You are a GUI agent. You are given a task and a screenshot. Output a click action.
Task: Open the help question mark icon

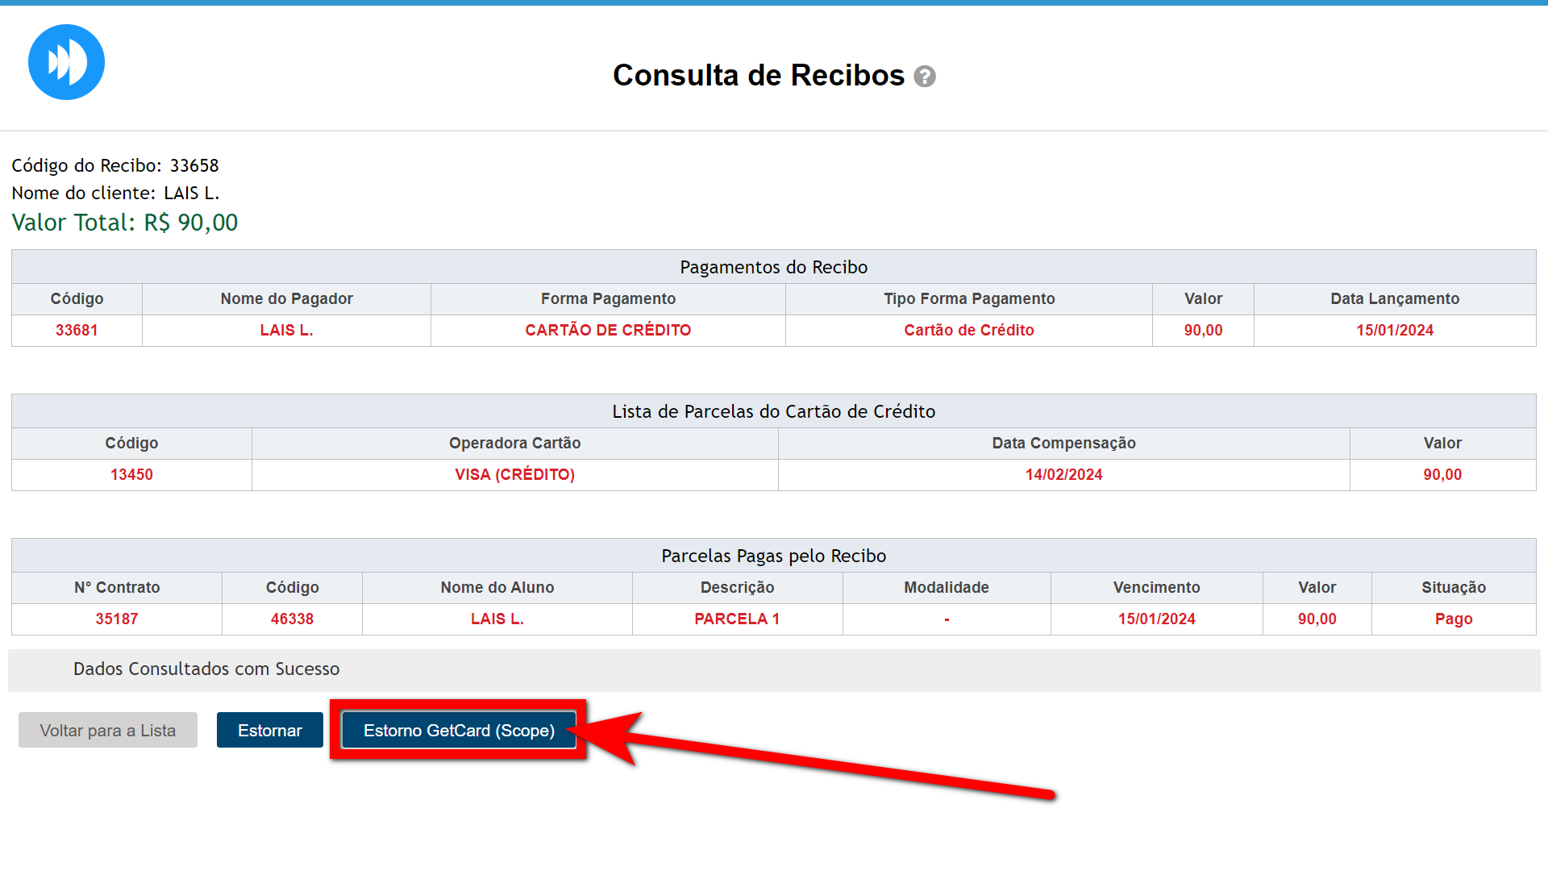[925, 77]
